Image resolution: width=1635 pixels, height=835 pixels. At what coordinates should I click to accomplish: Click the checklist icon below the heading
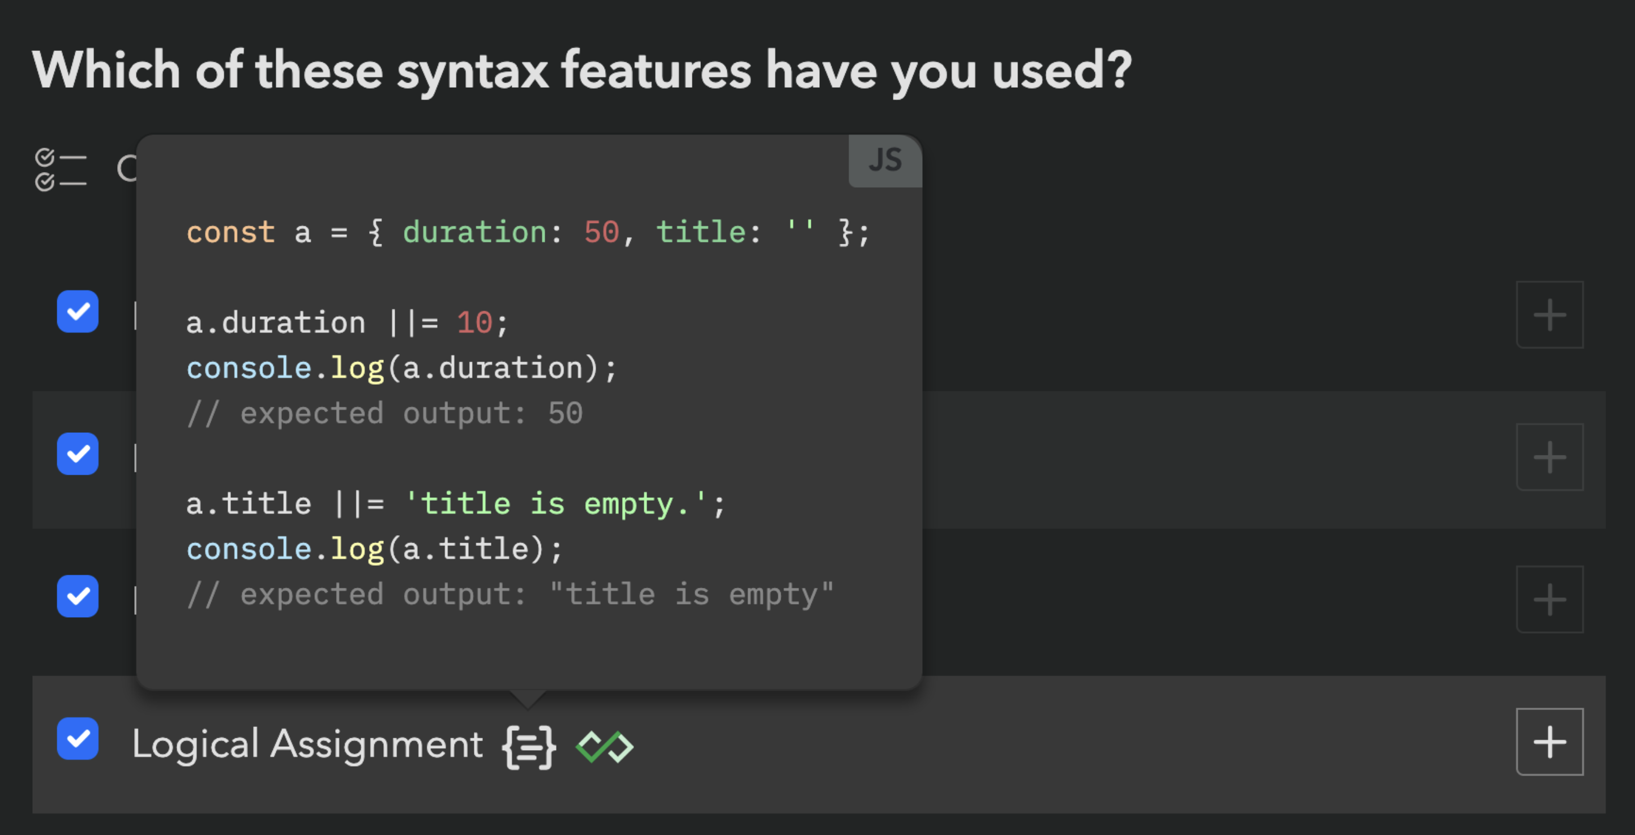(x=61, y=169)
